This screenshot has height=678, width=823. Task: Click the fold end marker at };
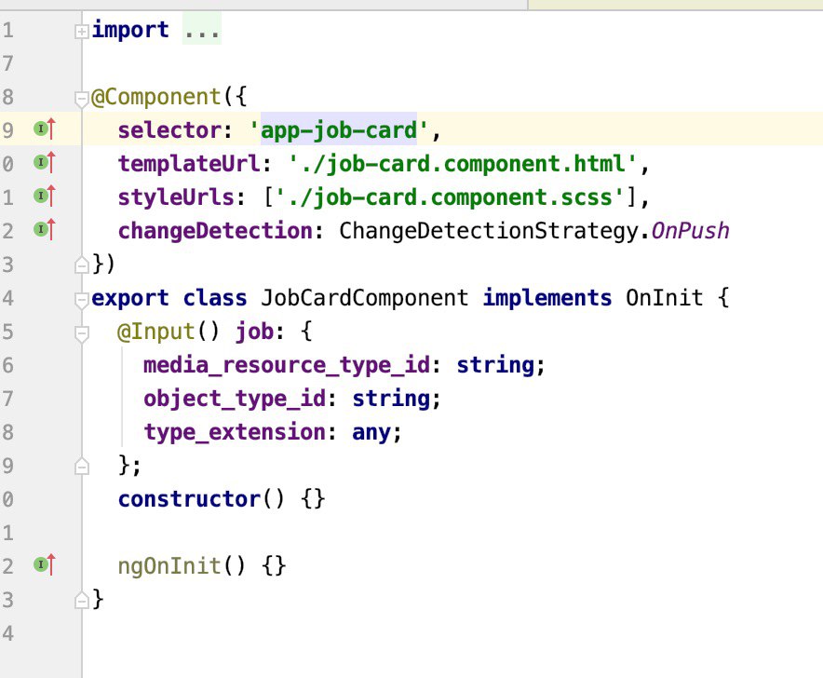[81, 467]
